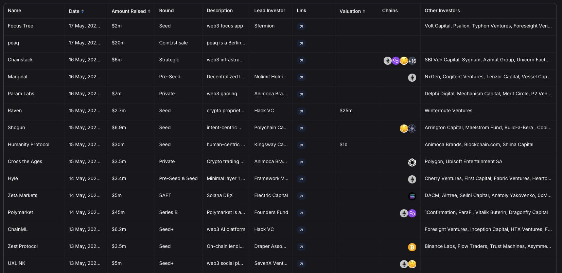Click the Sfermion lead investor cell
562x273 pixels.
pos(271,26)
